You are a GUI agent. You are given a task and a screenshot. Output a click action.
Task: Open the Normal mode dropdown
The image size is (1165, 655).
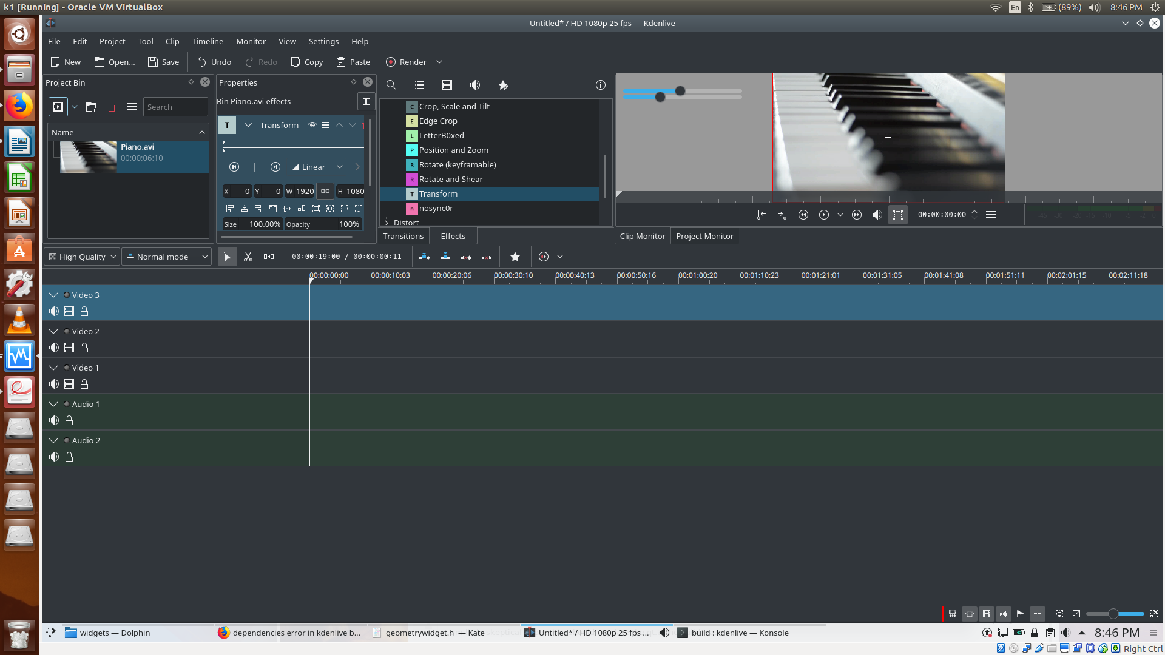pos(167,257)
